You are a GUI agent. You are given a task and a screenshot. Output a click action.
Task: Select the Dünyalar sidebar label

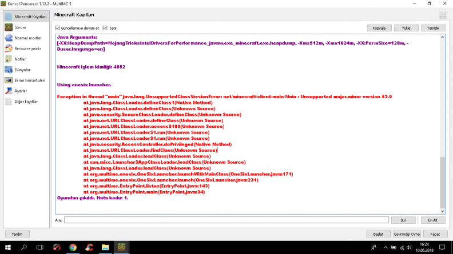tap(22, 70)
